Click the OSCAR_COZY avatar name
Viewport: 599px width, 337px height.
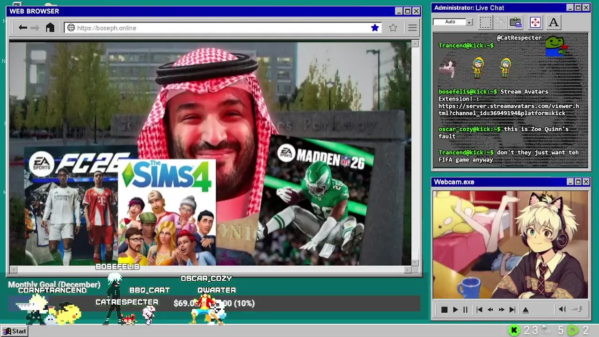click(x=206, y=278)
